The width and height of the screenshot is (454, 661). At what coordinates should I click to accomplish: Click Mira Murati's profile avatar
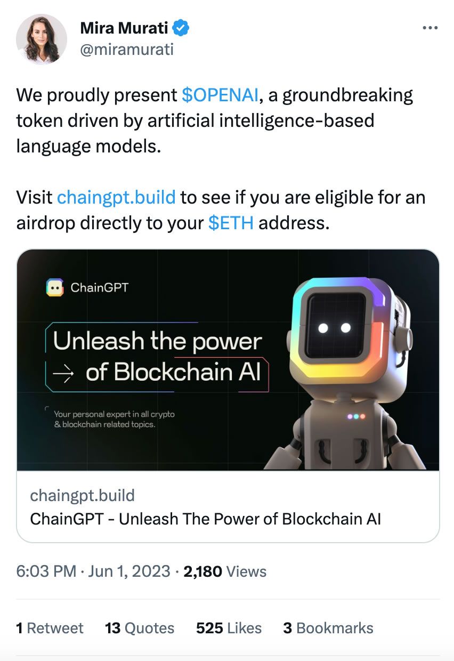coord(41,40)
